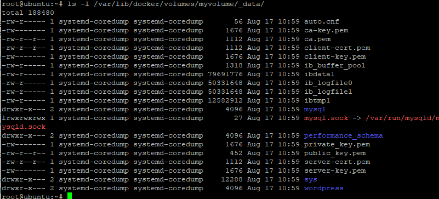Click the ca-key.pem filename
The height and width of the screenshot is (199, 439).
coord(326,30)
